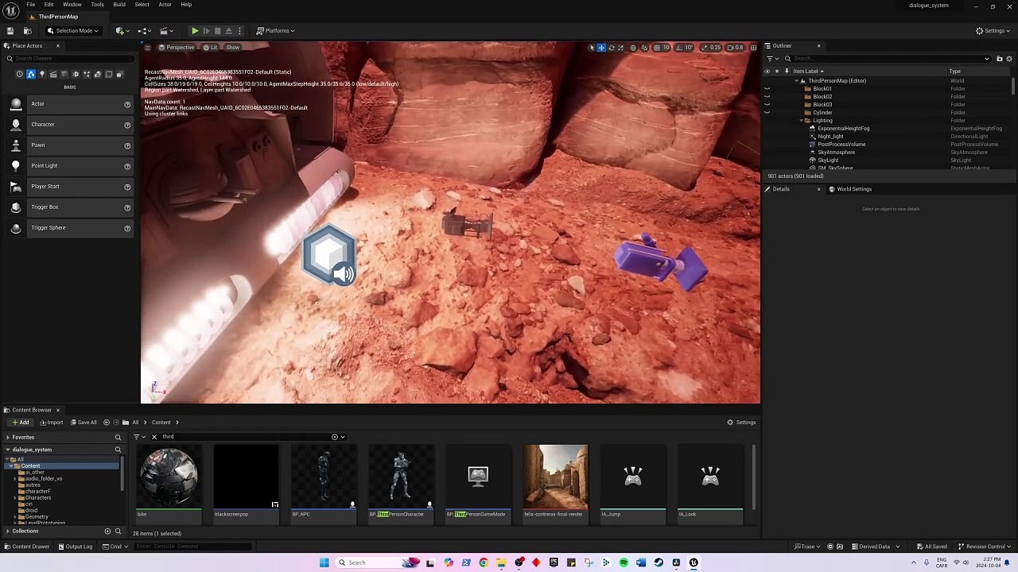
Task: Toggle rotation snapping in the viewport
Action: point(678,48)
